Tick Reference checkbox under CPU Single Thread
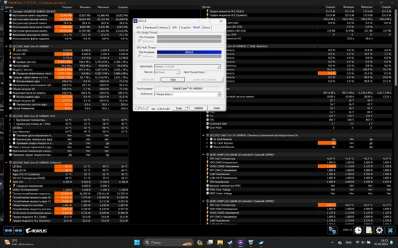 coord(140,41)
